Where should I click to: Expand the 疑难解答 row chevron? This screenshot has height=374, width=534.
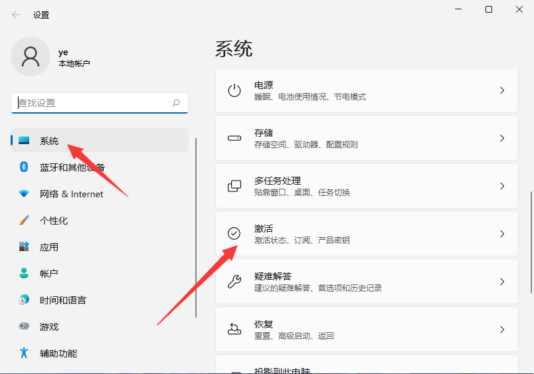click(x=502, y=282)
